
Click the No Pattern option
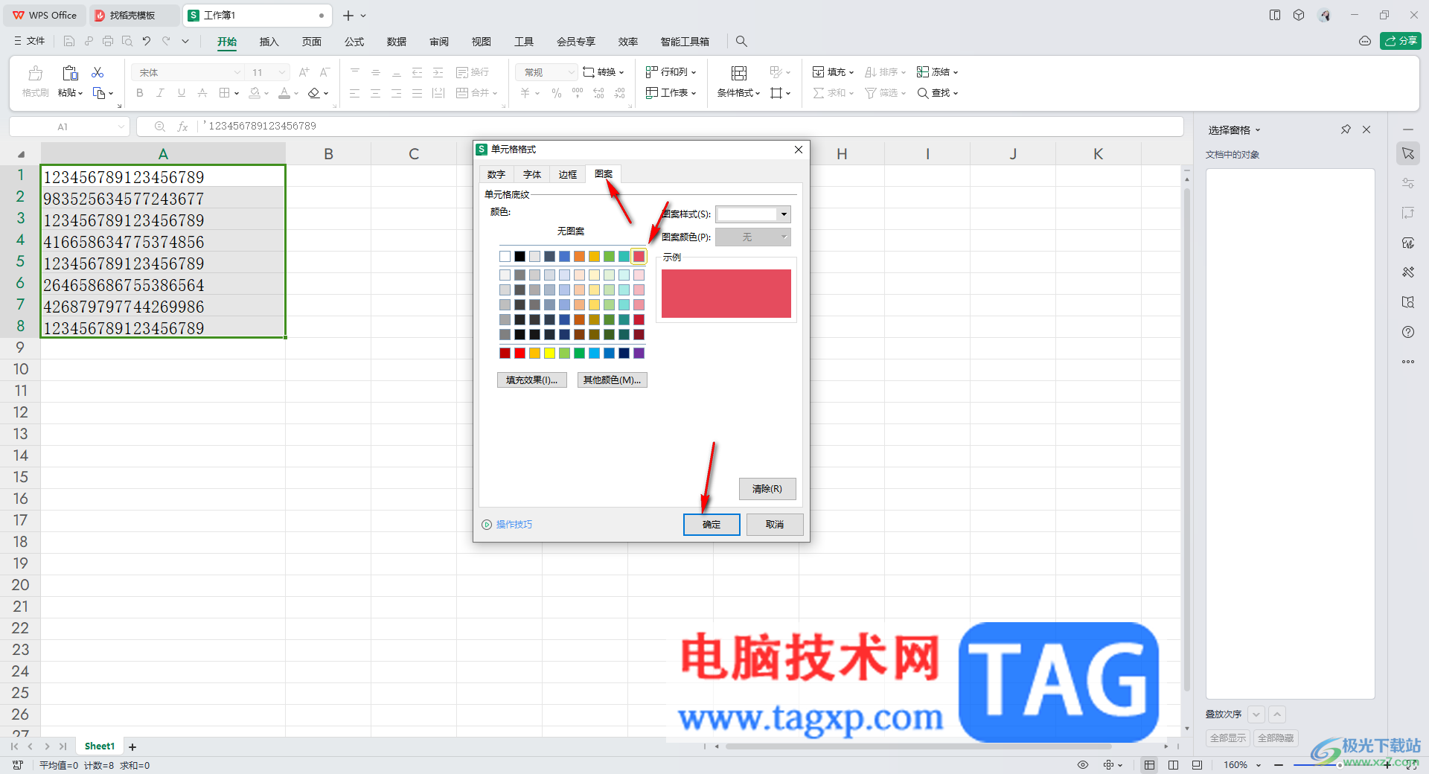click(x=571, y=231)
